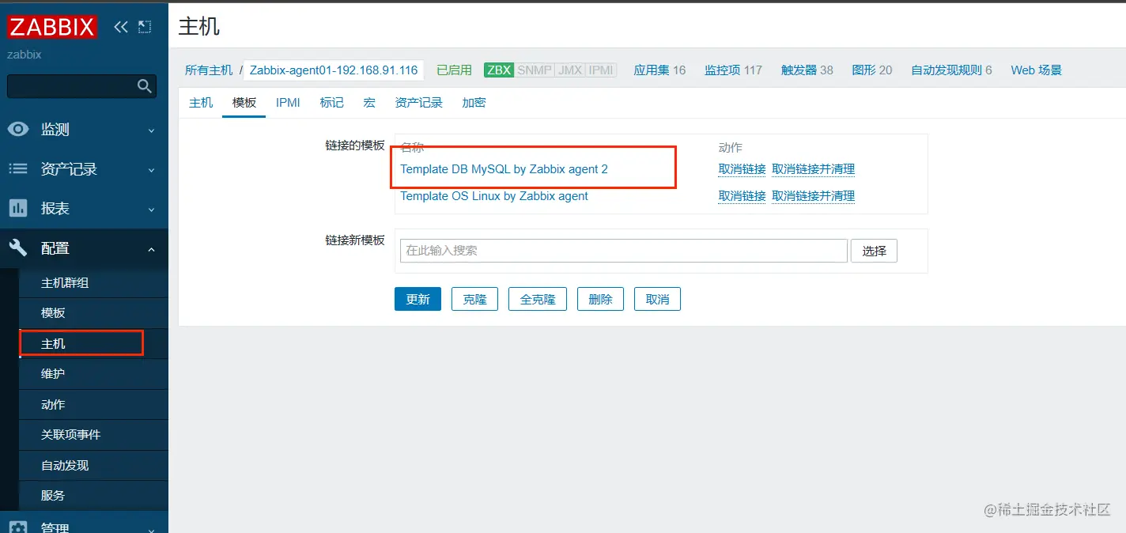Click the 选择 button
1126x533 pixels.
point(875,251)
